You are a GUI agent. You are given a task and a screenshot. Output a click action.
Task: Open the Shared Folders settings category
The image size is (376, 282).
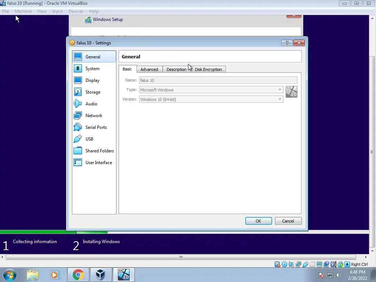coord(94,151)
